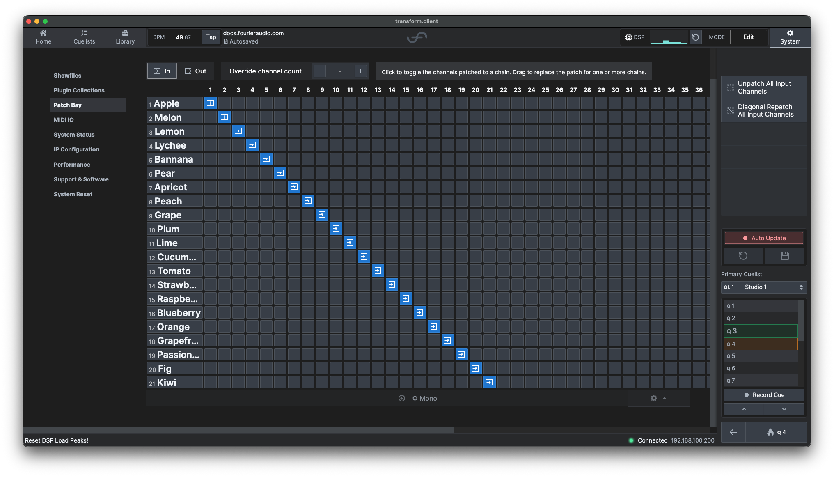This screenshot has width=834, height=477.
Task: Select cue Q 6 in the cuelist
Action: (761, 368)
